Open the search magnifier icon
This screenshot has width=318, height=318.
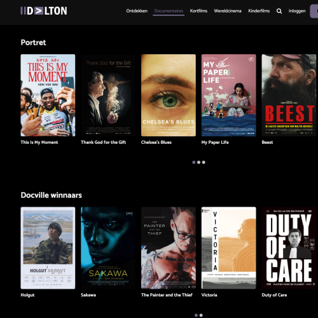(x=279, y=11)
